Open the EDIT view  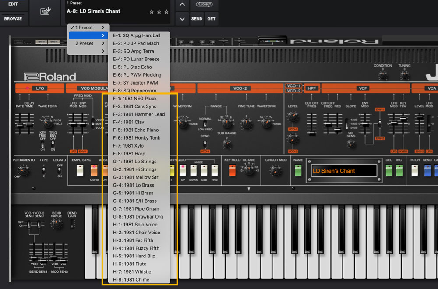click(13, 4)
